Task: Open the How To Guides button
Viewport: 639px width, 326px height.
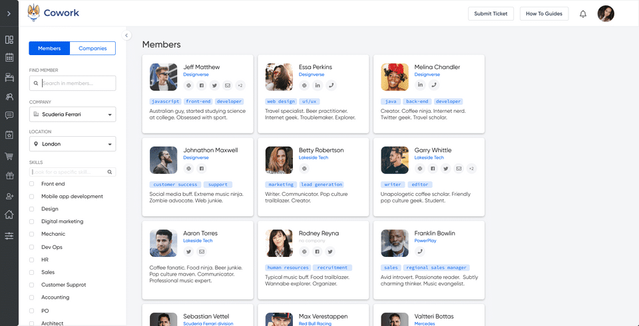Action: click(544, 14)
